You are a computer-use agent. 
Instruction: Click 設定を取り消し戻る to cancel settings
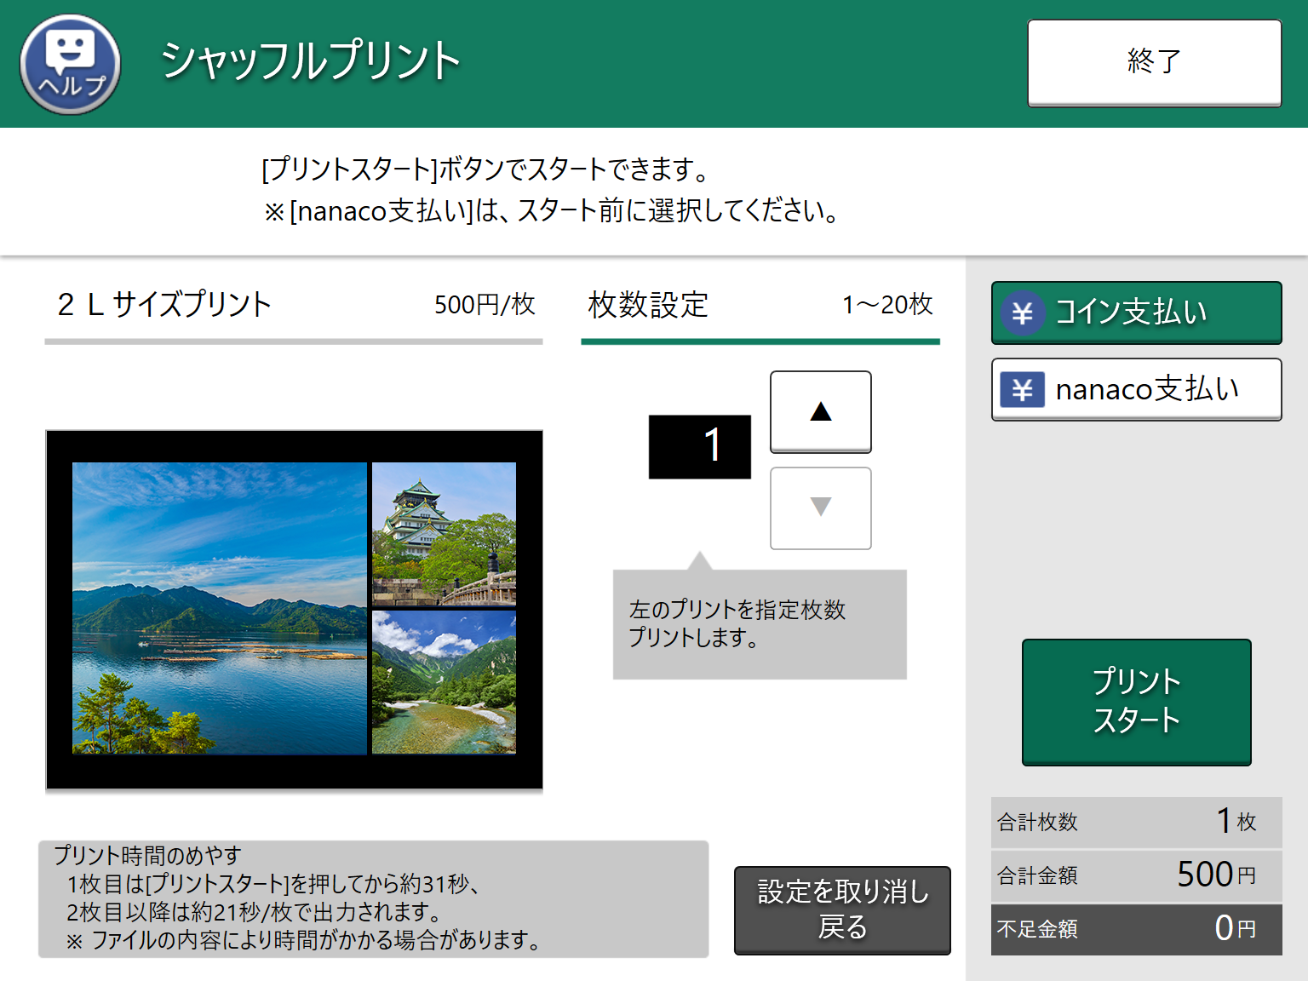coord(842,909)
